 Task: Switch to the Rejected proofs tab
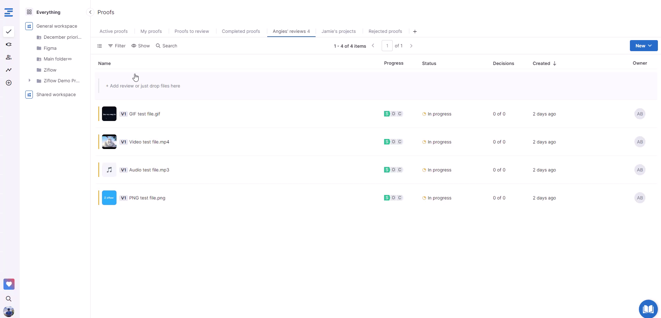coord(385,31)
